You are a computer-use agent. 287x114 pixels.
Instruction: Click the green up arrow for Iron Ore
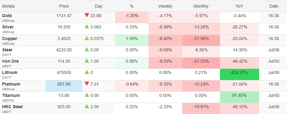pos(87,61)
